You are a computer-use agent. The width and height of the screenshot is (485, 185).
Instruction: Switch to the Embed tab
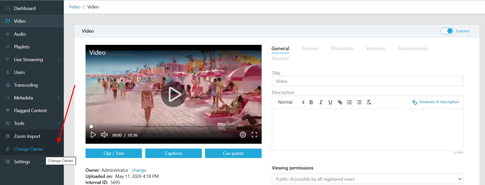(310, 48)
